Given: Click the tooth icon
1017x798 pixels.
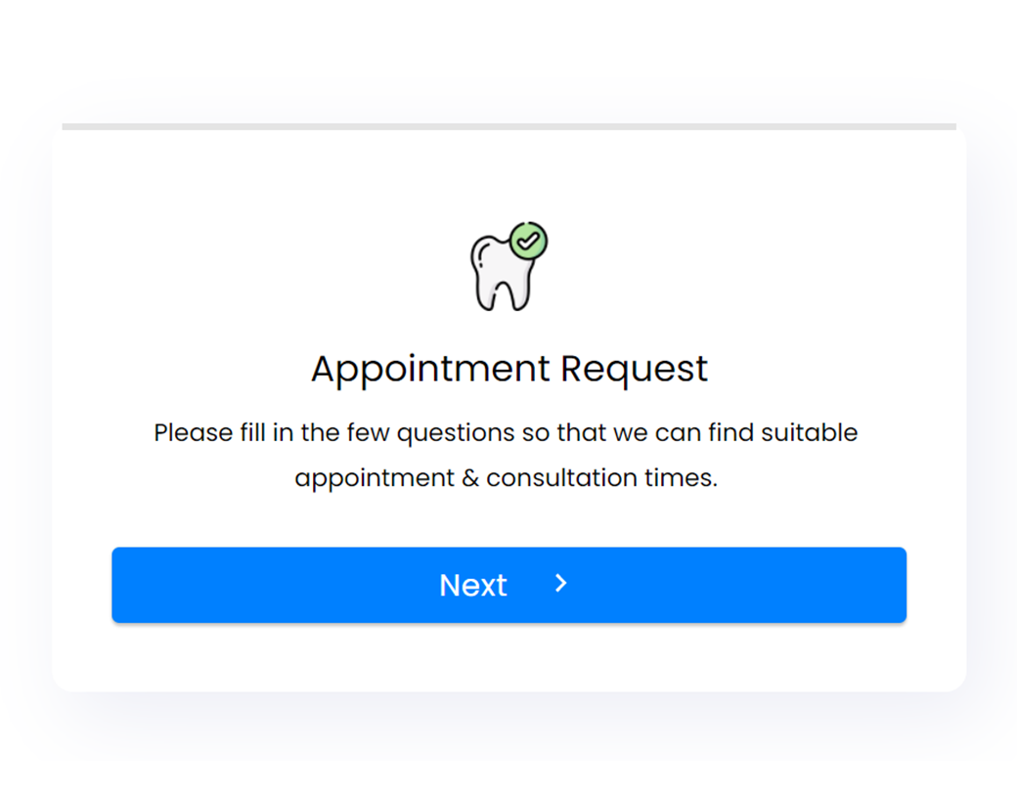Looking at the screenshot, I should click(x=508, y=267).
